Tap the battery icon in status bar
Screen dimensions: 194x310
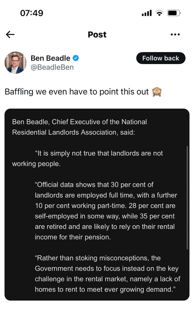pos(174,13)
